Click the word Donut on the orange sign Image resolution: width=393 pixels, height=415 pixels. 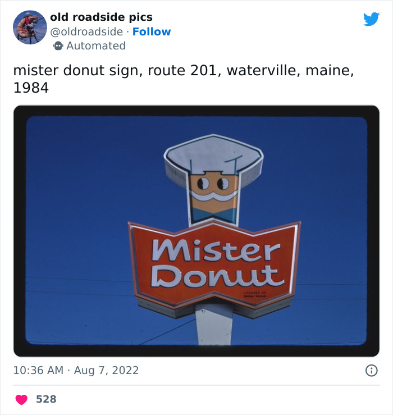(217, 276)
